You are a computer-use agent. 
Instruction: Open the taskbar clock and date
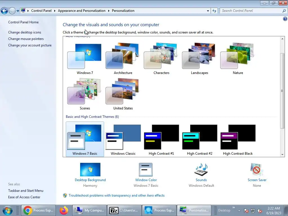(274, 211)
